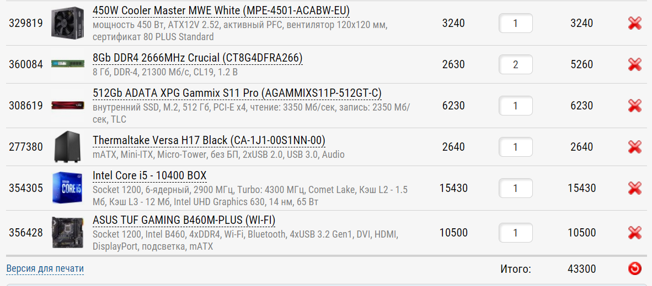Edit quantity field for Crucial DDR4 memory
This screenshot has width=652, height=286.
516,64
